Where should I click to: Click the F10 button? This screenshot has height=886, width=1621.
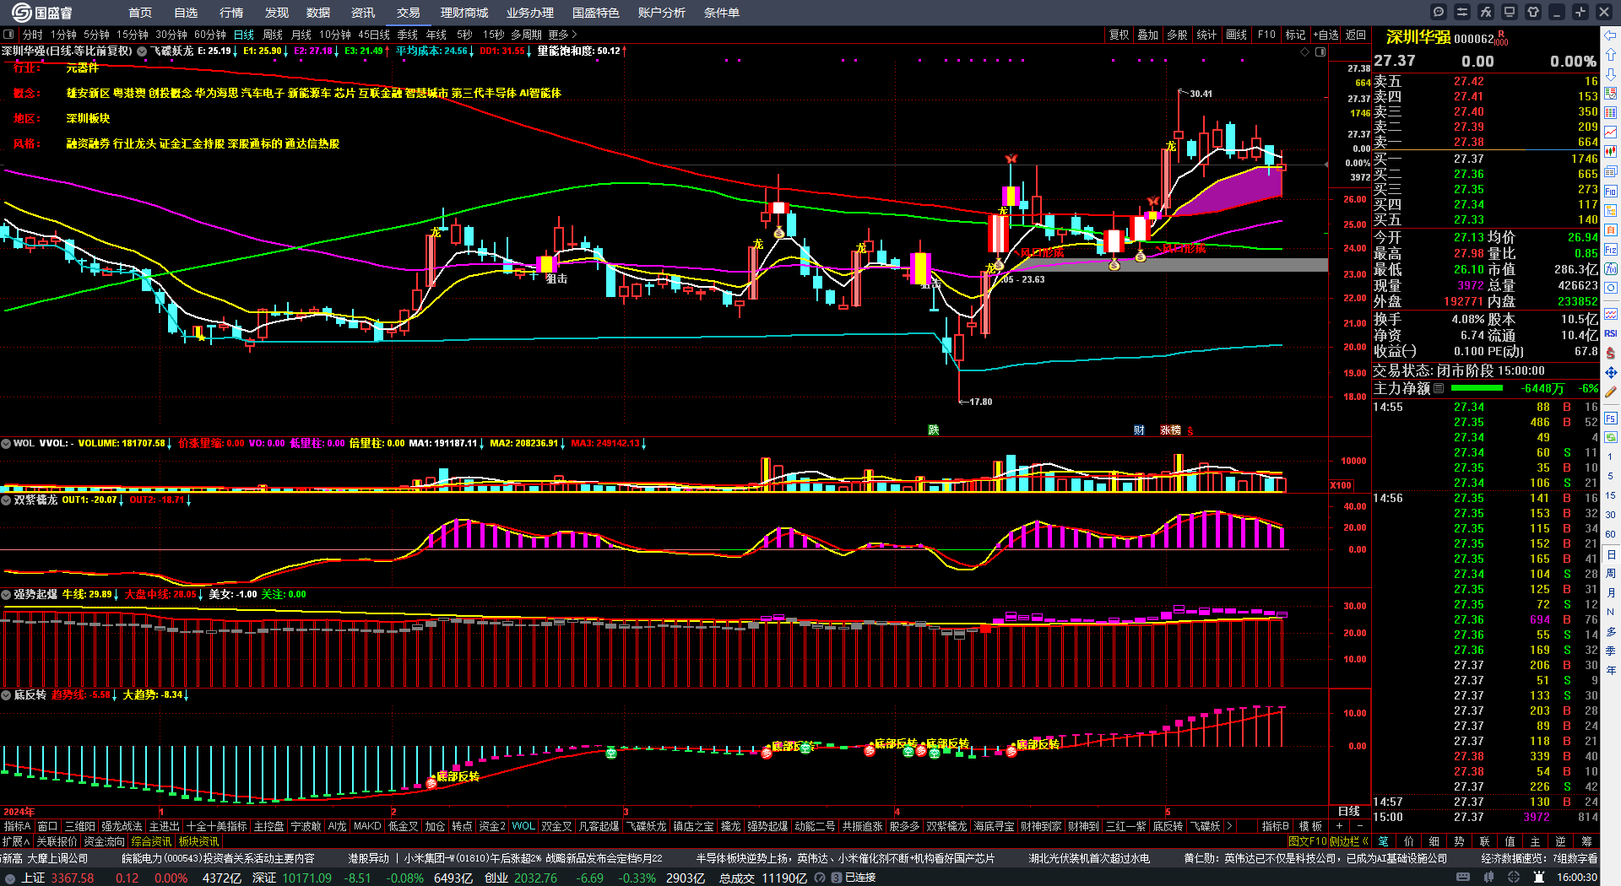[1266, 35]
